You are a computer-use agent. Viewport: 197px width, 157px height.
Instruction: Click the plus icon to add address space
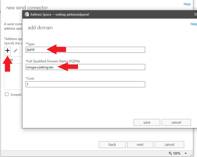(7, 51)
